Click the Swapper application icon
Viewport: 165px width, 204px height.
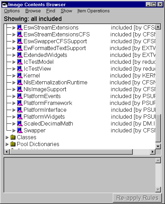pos(20,130)
